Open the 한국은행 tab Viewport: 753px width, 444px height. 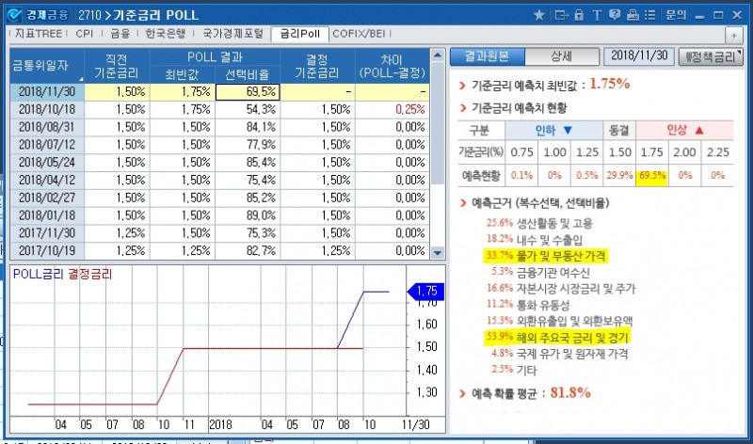point(166,34)
